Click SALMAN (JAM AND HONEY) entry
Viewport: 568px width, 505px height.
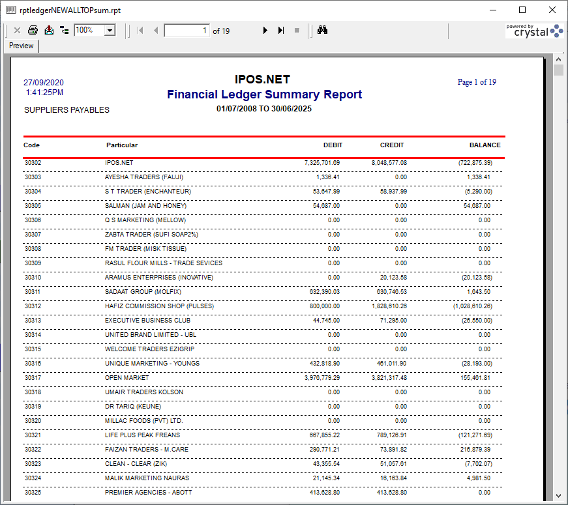coord(145,206)
